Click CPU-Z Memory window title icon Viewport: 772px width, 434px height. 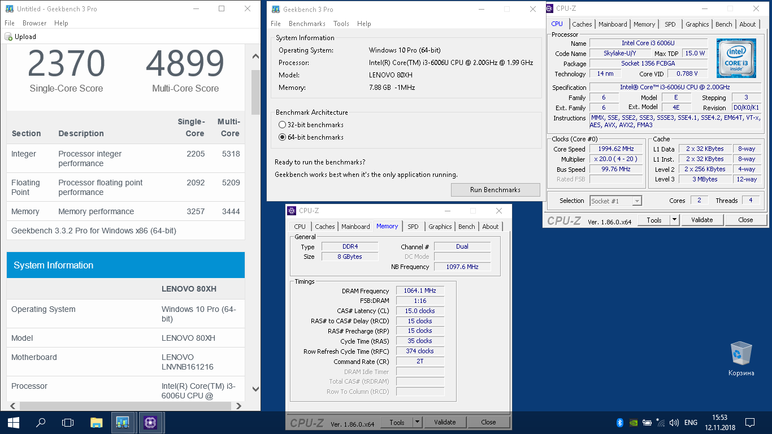pos(292,211)
